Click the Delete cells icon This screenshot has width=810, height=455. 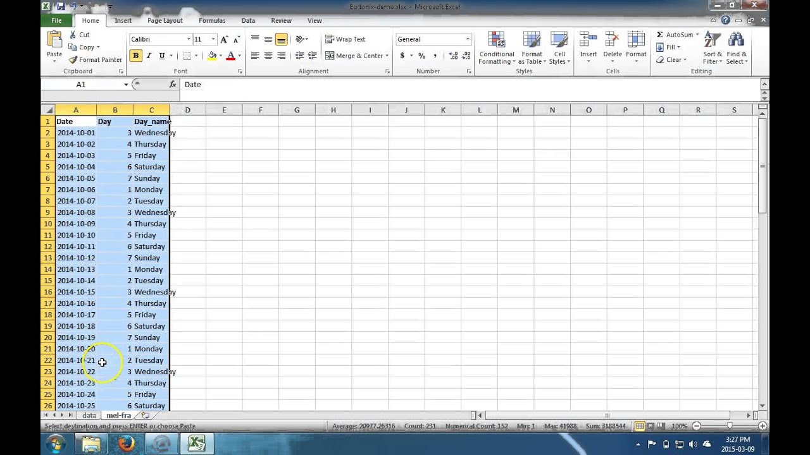click(x=613, y=40)
